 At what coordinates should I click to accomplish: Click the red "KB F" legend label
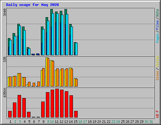(x=157, y=114)
